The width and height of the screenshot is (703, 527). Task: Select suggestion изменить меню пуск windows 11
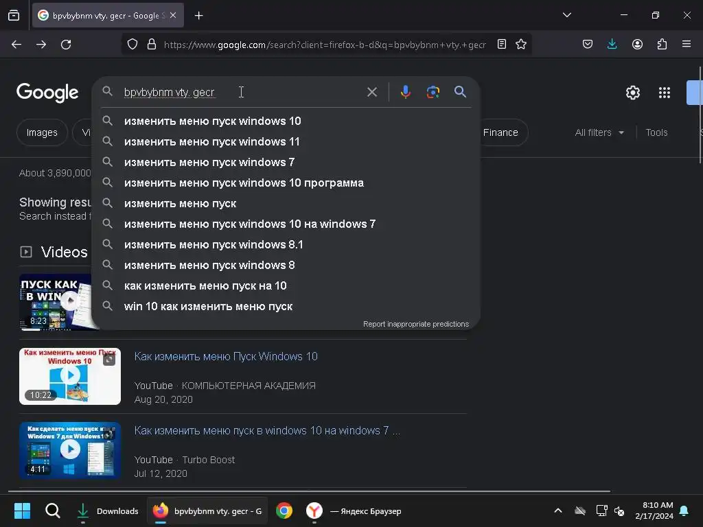(286, 141)
